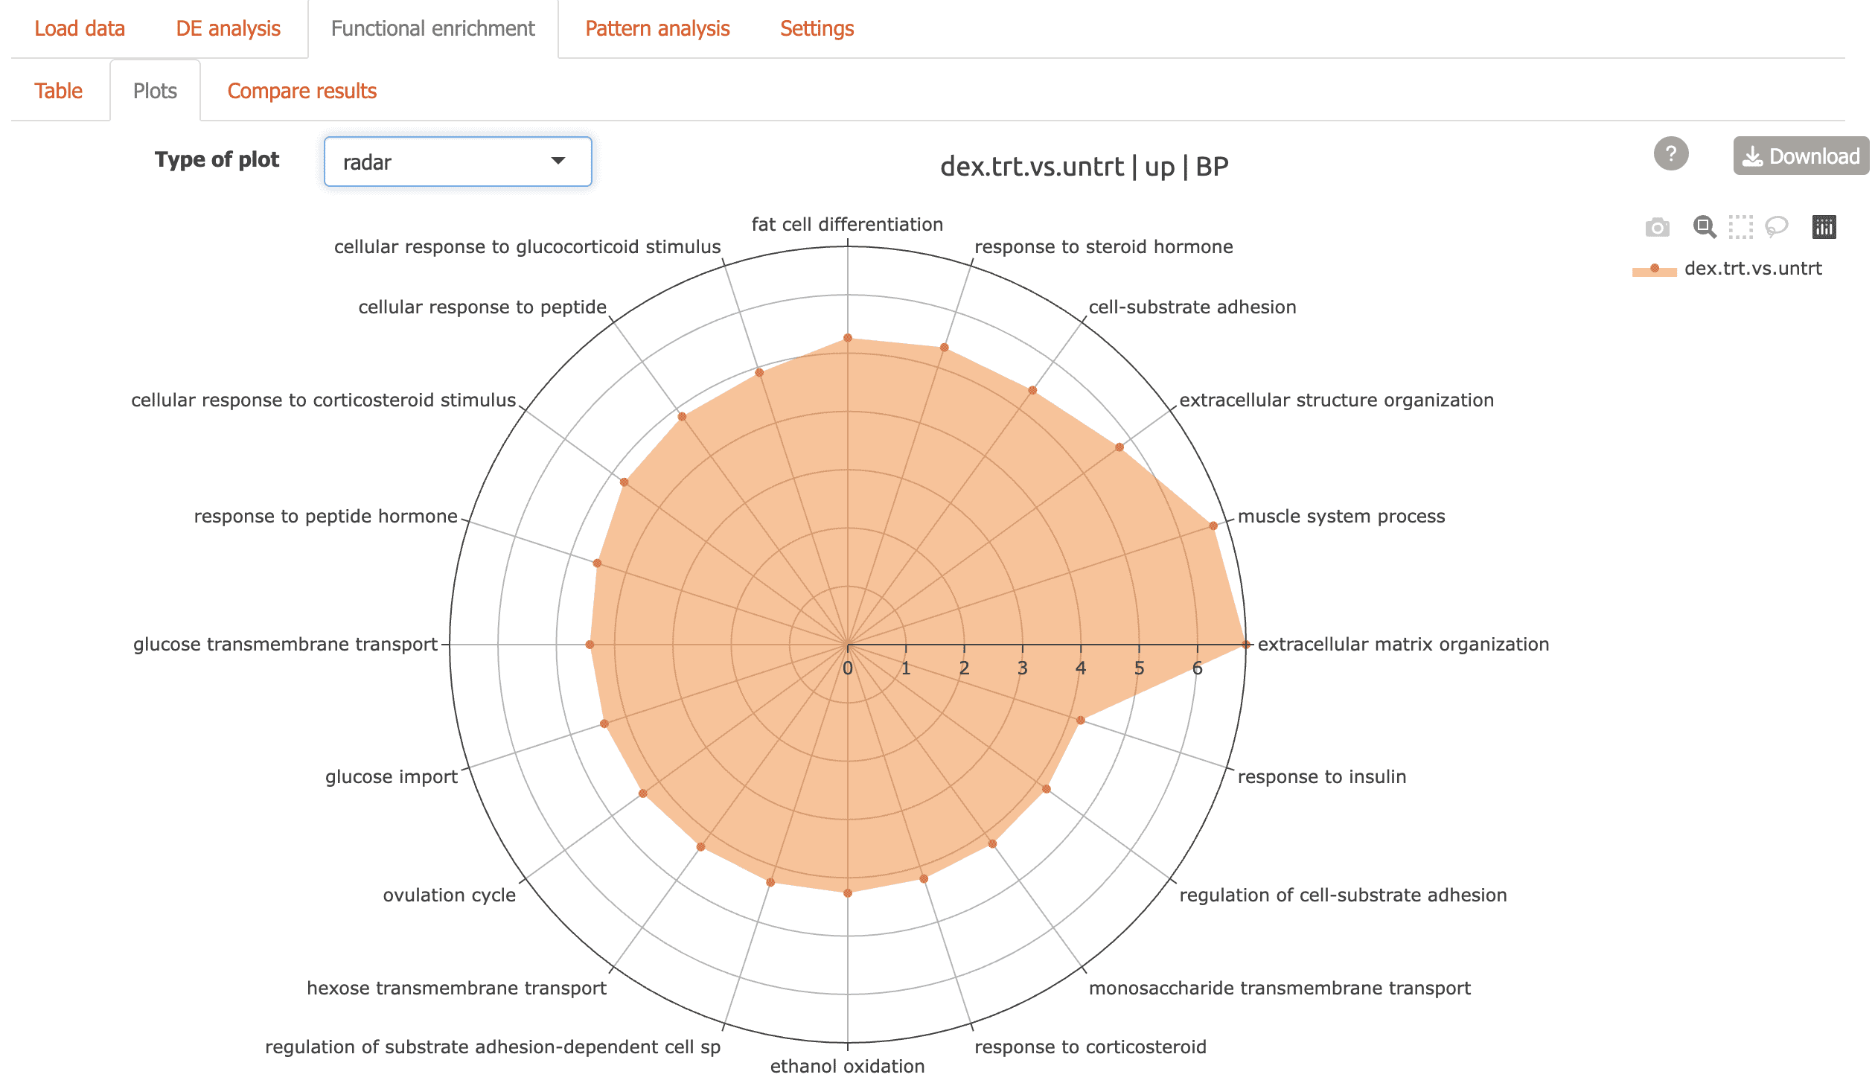This screenshot has width=1875, height=1089.
Task: Click the Plotly logo chart icon
Action: pos(1824,227)
